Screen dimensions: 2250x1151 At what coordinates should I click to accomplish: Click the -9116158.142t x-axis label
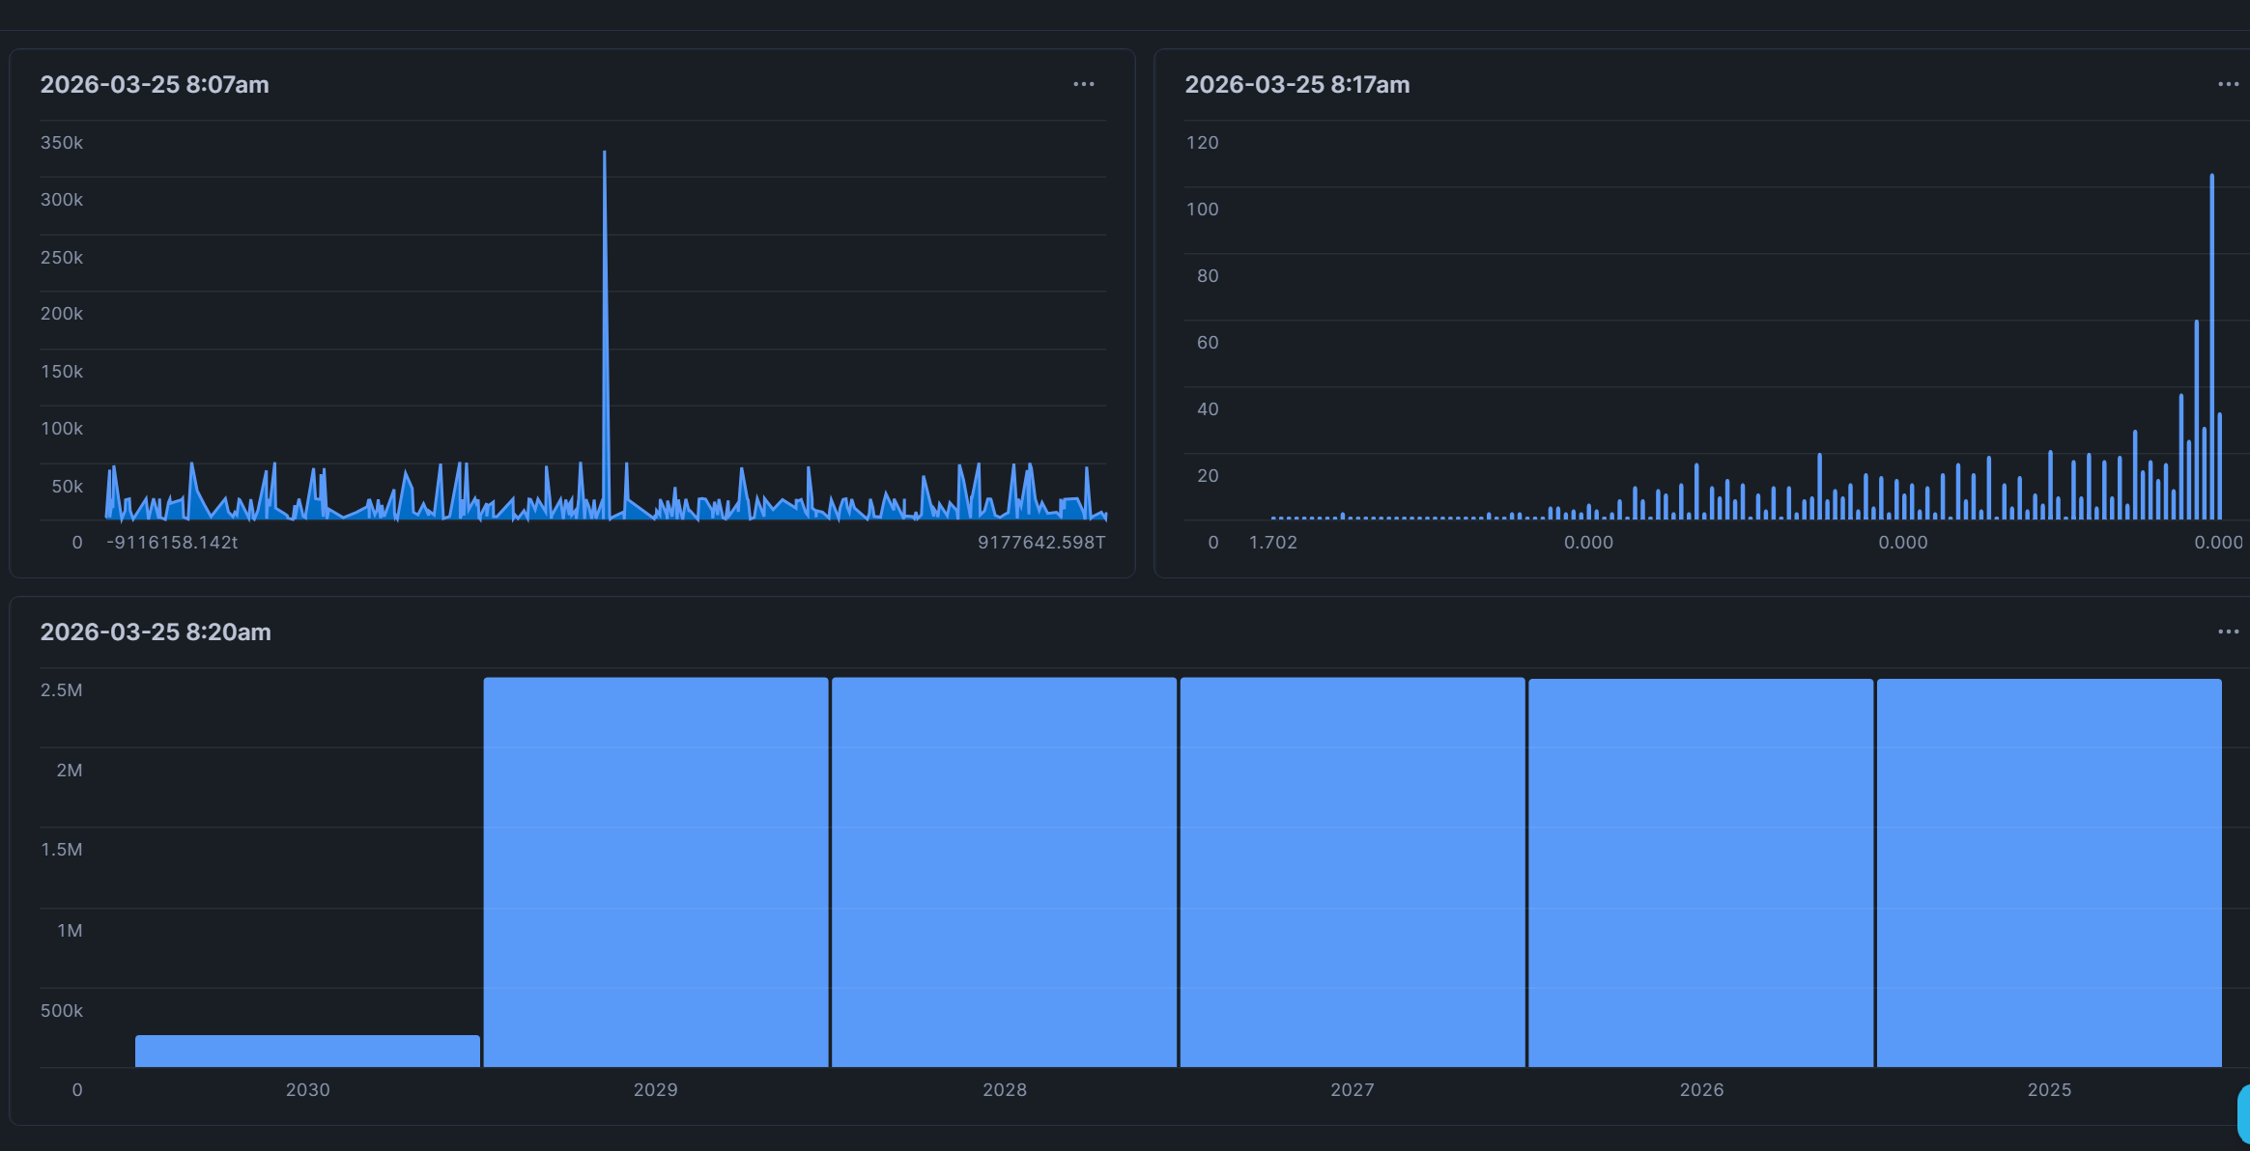pyautogui.click(x=172, y=543)
